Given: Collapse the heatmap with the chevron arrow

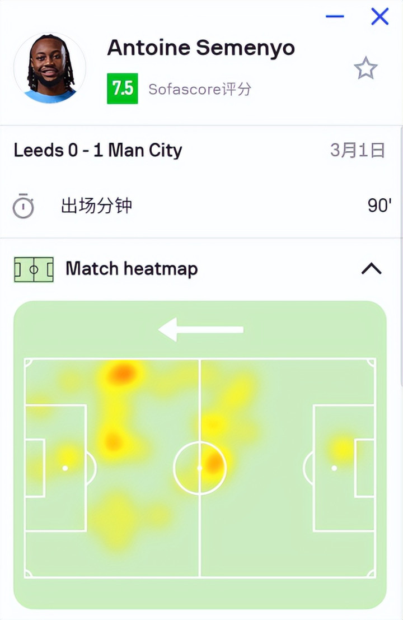Looking at the screenshot, I should coord(371,269).
